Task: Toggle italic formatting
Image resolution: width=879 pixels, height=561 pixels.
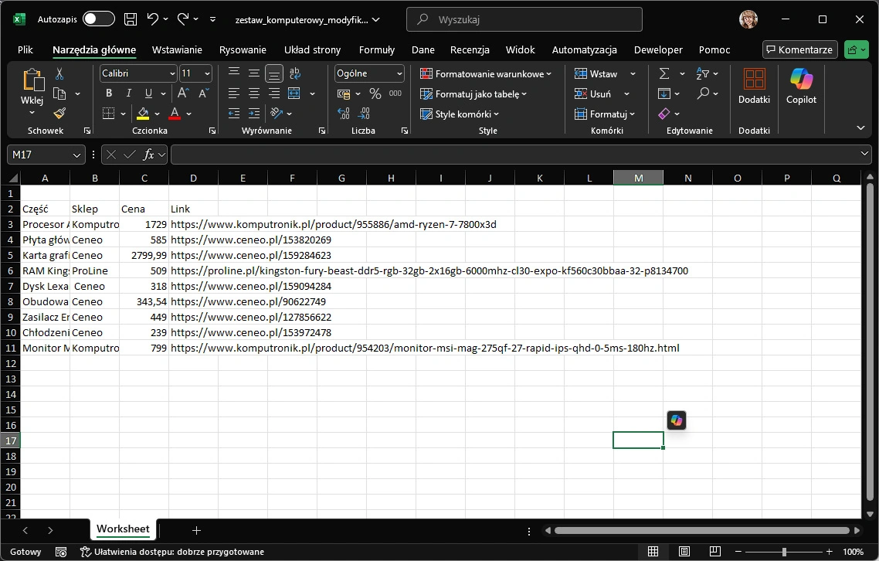Action: (x=129, y=93)
